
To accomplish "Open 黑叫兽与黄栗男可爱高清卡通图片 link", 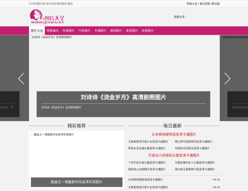I will click(x=195, y=169).
